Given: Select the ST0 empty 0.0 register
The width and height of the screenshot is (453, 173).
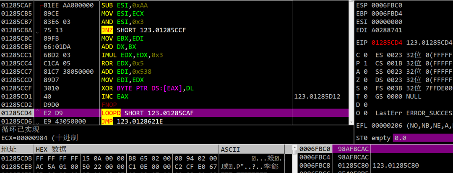Looking at the screenshot, I should click(381, 138).
